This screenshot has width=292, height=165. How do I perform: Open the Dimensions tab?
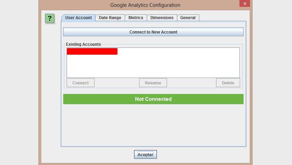click(162, 18)
